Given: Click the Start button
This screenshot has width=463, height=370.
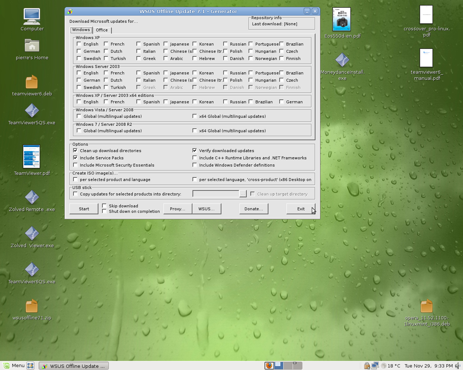Looking at the screenshot, I should (84, 209).
